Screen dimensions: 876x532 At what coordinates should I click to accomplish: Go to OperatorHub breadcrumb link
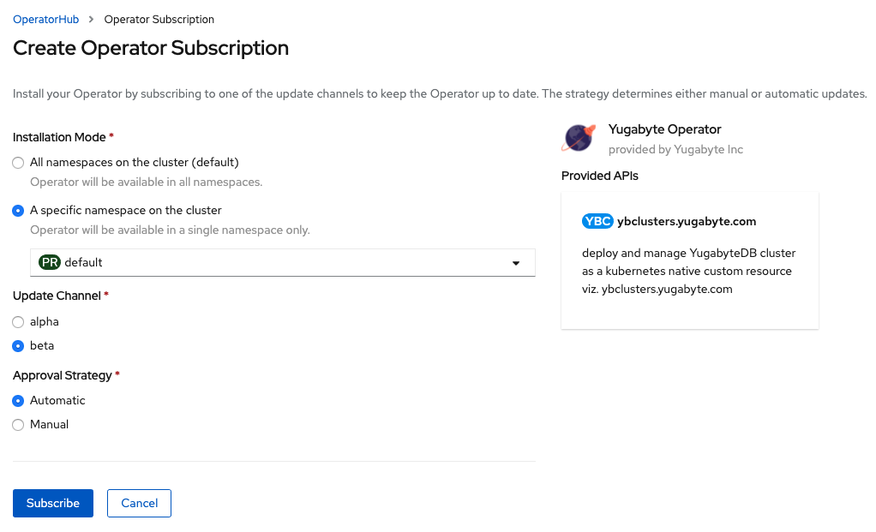pyautogui.click(x=45, y=19)
